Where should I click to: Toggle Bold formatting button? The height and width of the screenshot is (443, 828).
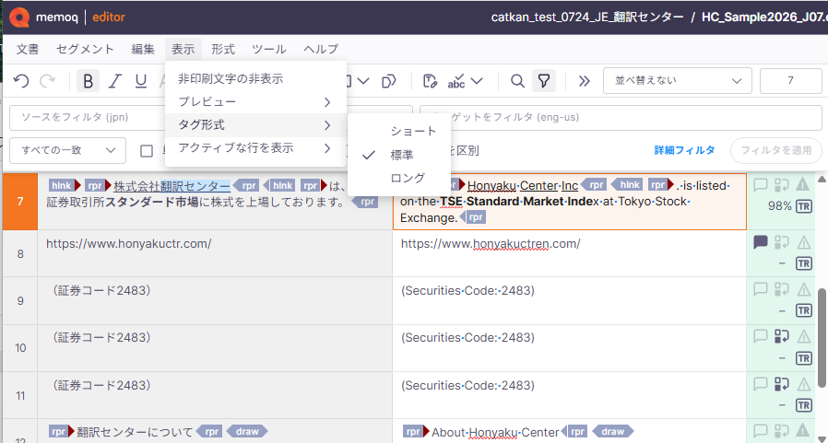coord(89,81)
